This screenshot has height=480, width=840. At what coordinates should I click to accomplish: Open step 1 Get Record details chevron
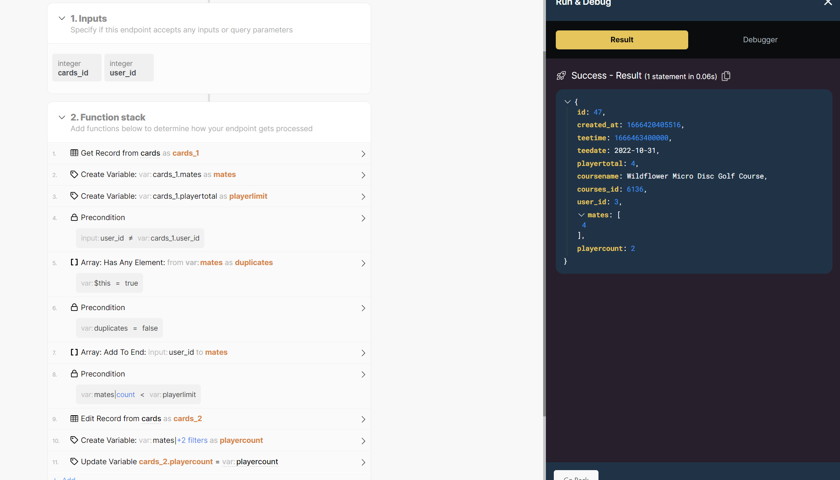point(363,154)
